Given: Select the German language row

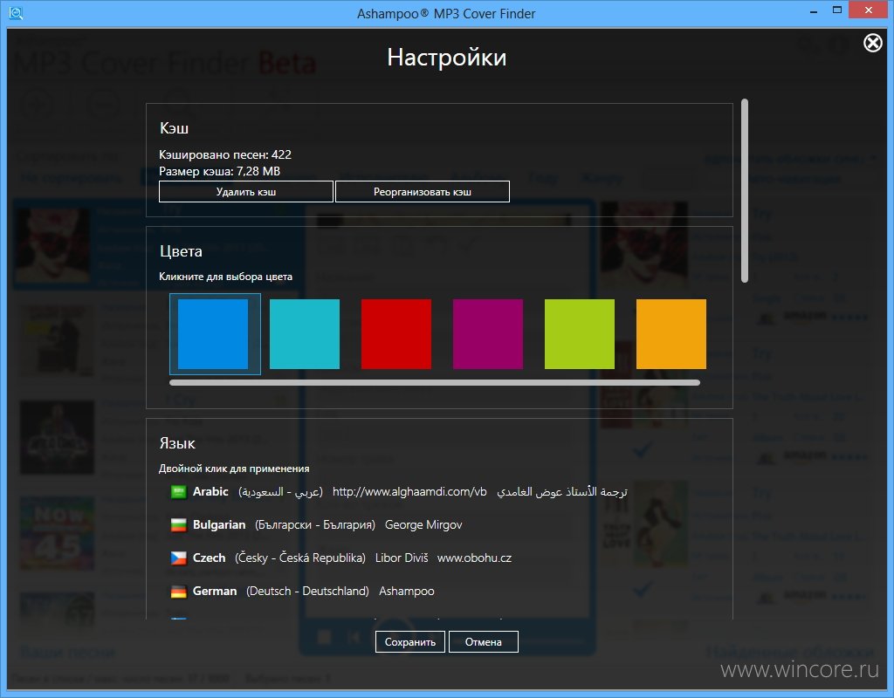Looking at the screenshot, I should point(302,591).
